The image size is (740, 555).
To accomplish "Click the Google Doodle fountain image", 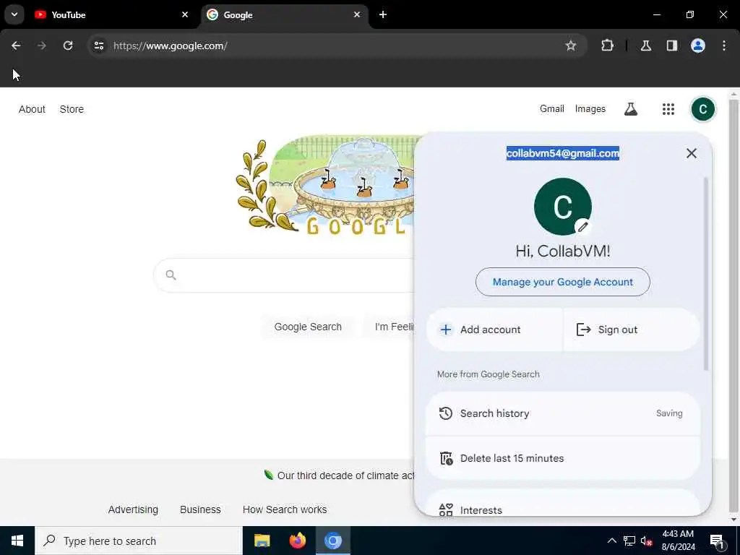I will (326, 185).
